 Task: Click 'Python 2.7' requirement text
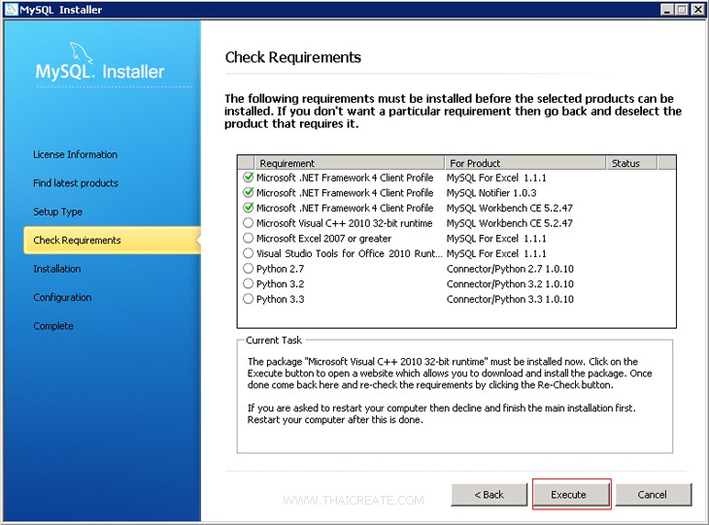(281, 269)
